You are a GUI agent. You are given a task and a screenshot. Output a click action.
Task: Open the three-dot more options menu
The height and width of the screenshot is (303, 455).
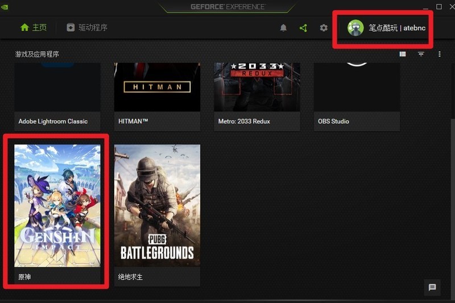[440, 54]
